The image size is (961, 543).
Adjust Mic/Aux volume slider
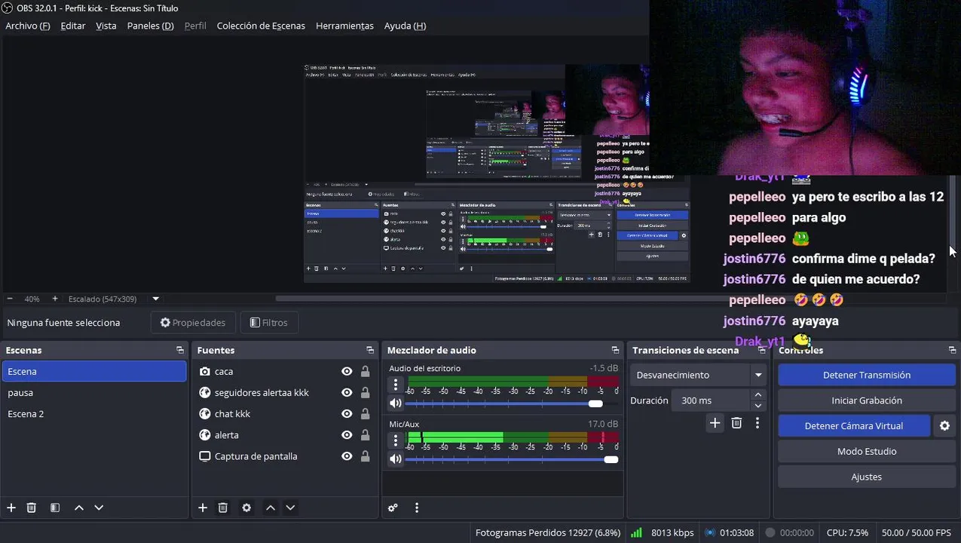tap(511, 459)
